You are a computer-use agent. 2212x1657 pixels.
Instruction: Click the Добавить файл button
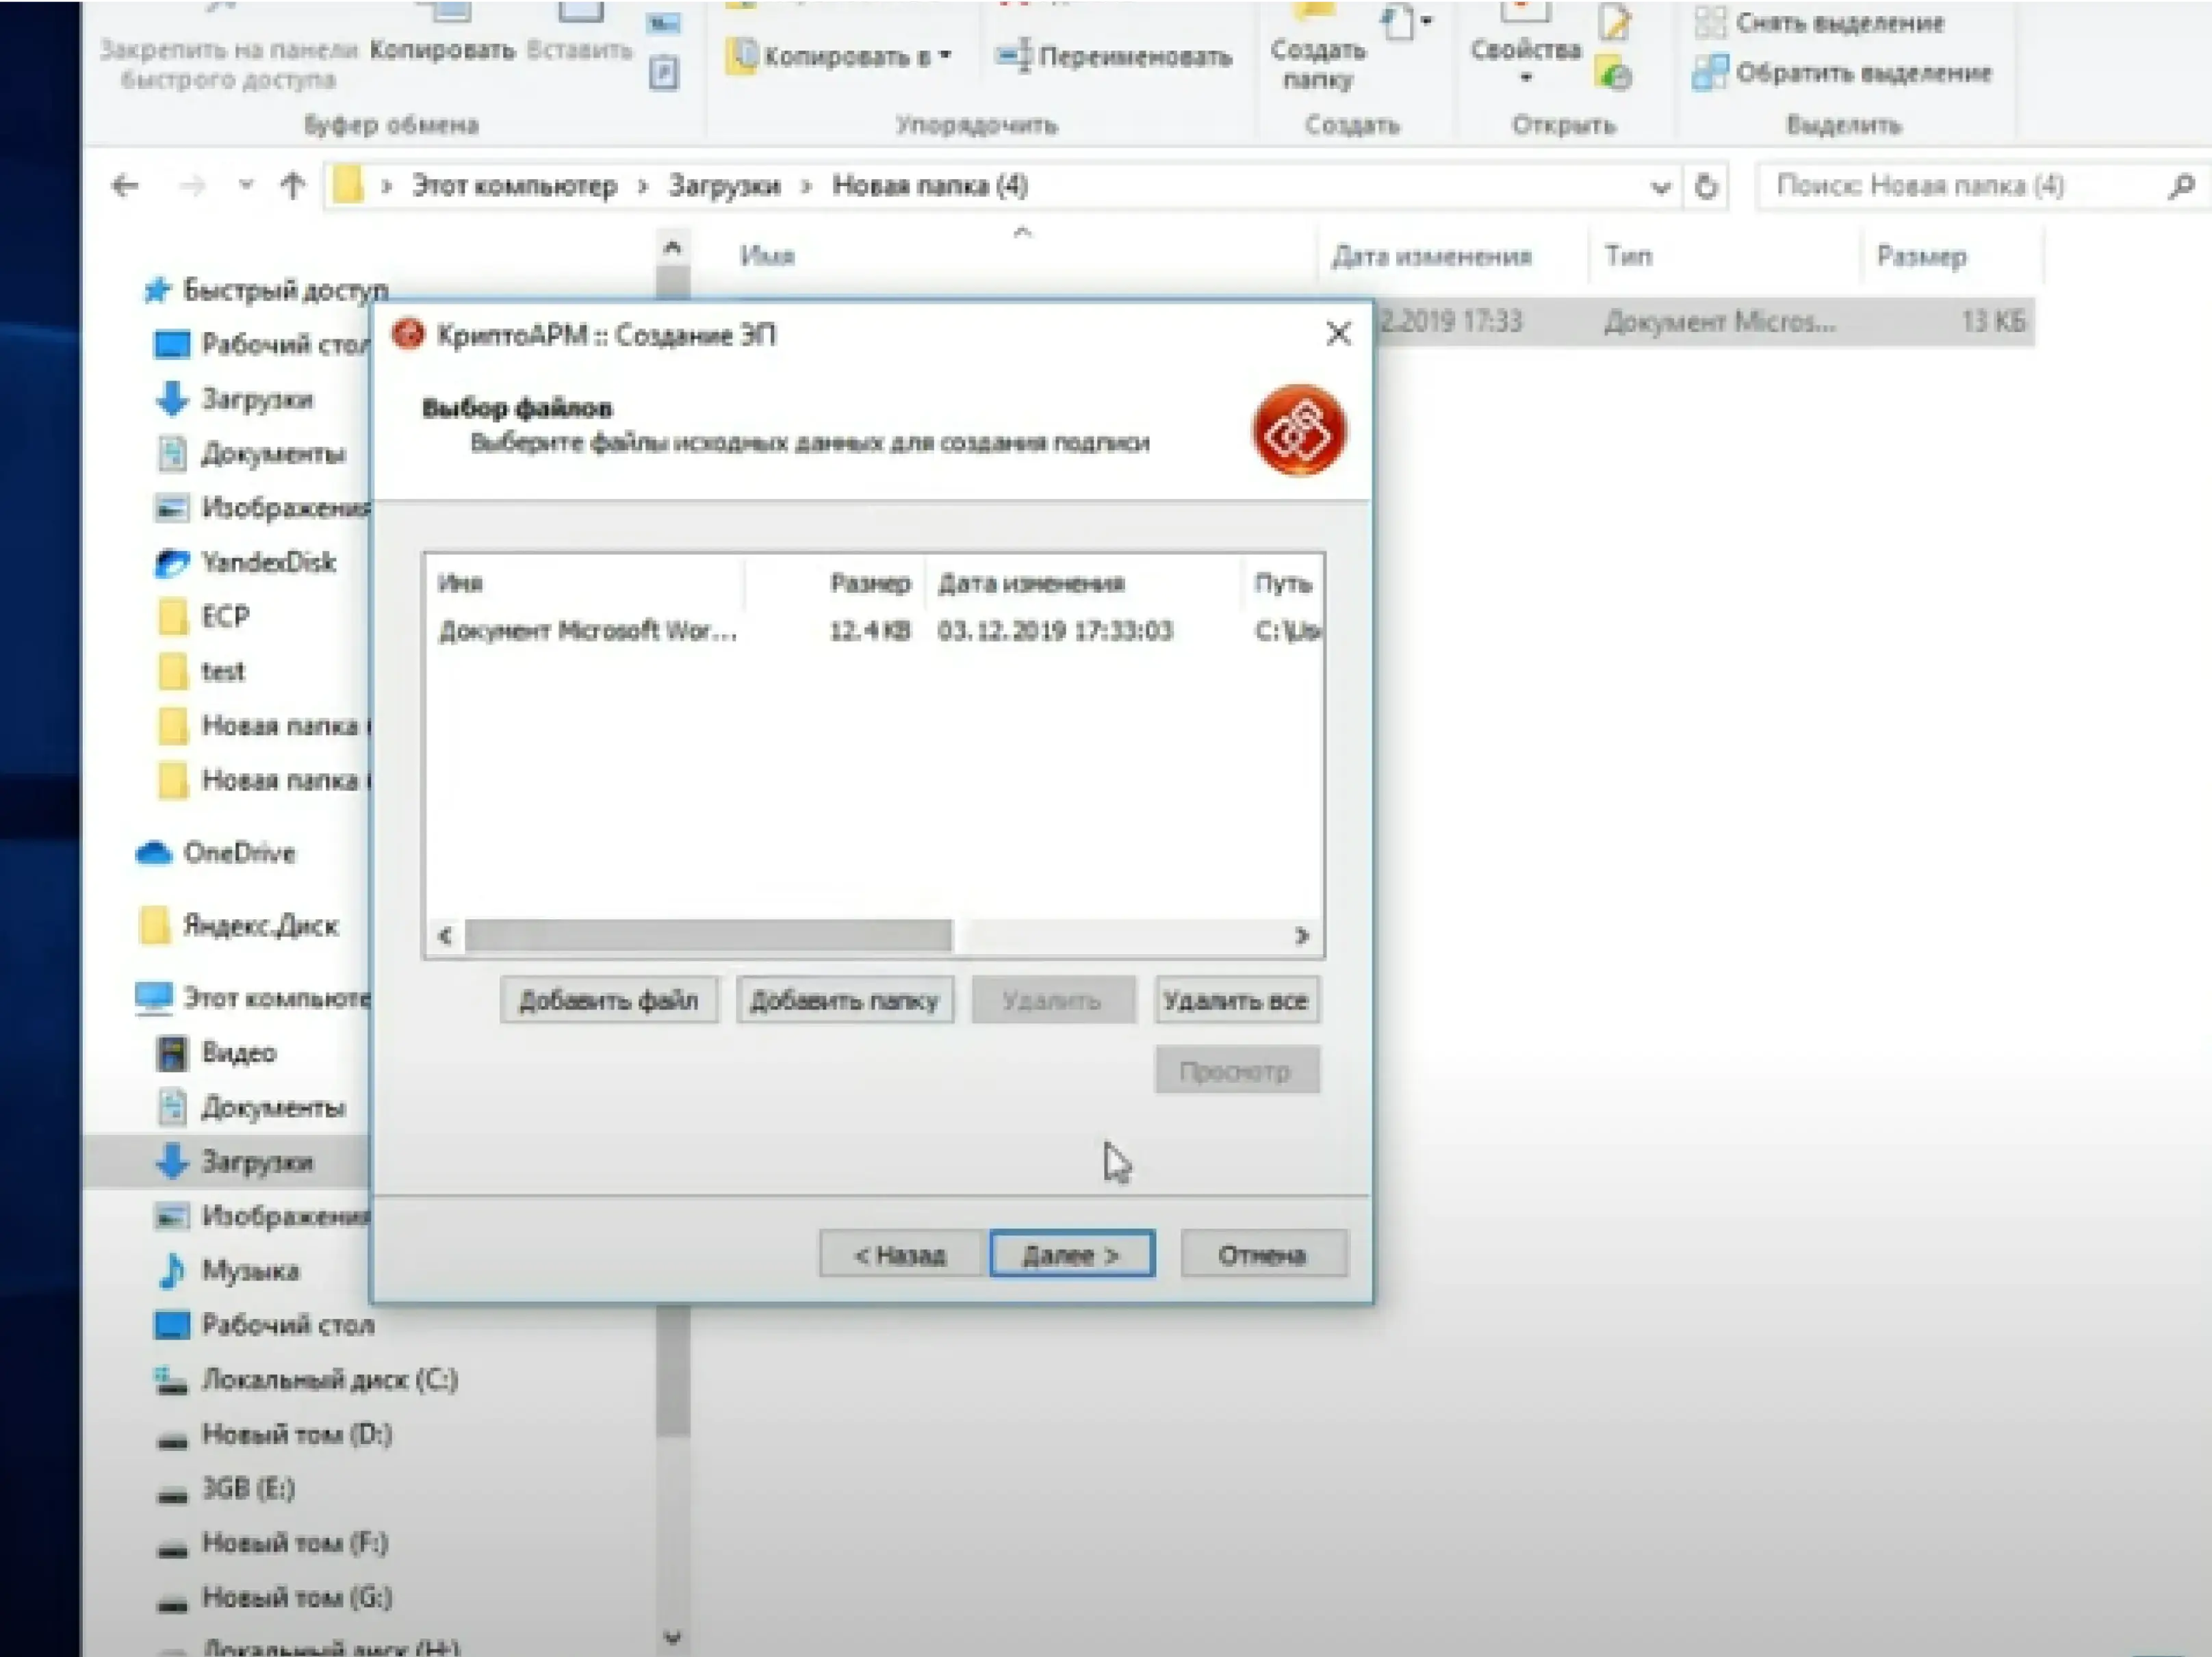tap(608, 1000)
